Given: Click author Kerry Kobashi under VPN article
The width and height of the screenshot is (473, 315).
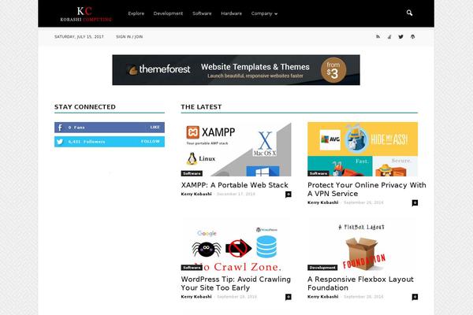Looking at the screenshot, I should coord(322,202).
